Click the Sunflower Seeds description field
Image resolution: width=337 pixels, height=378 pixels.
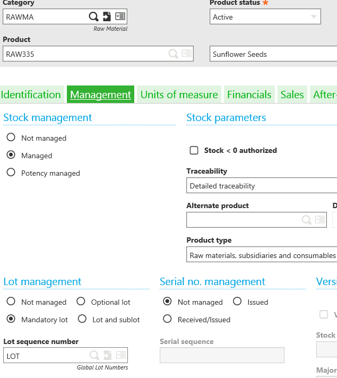point(273,54)
